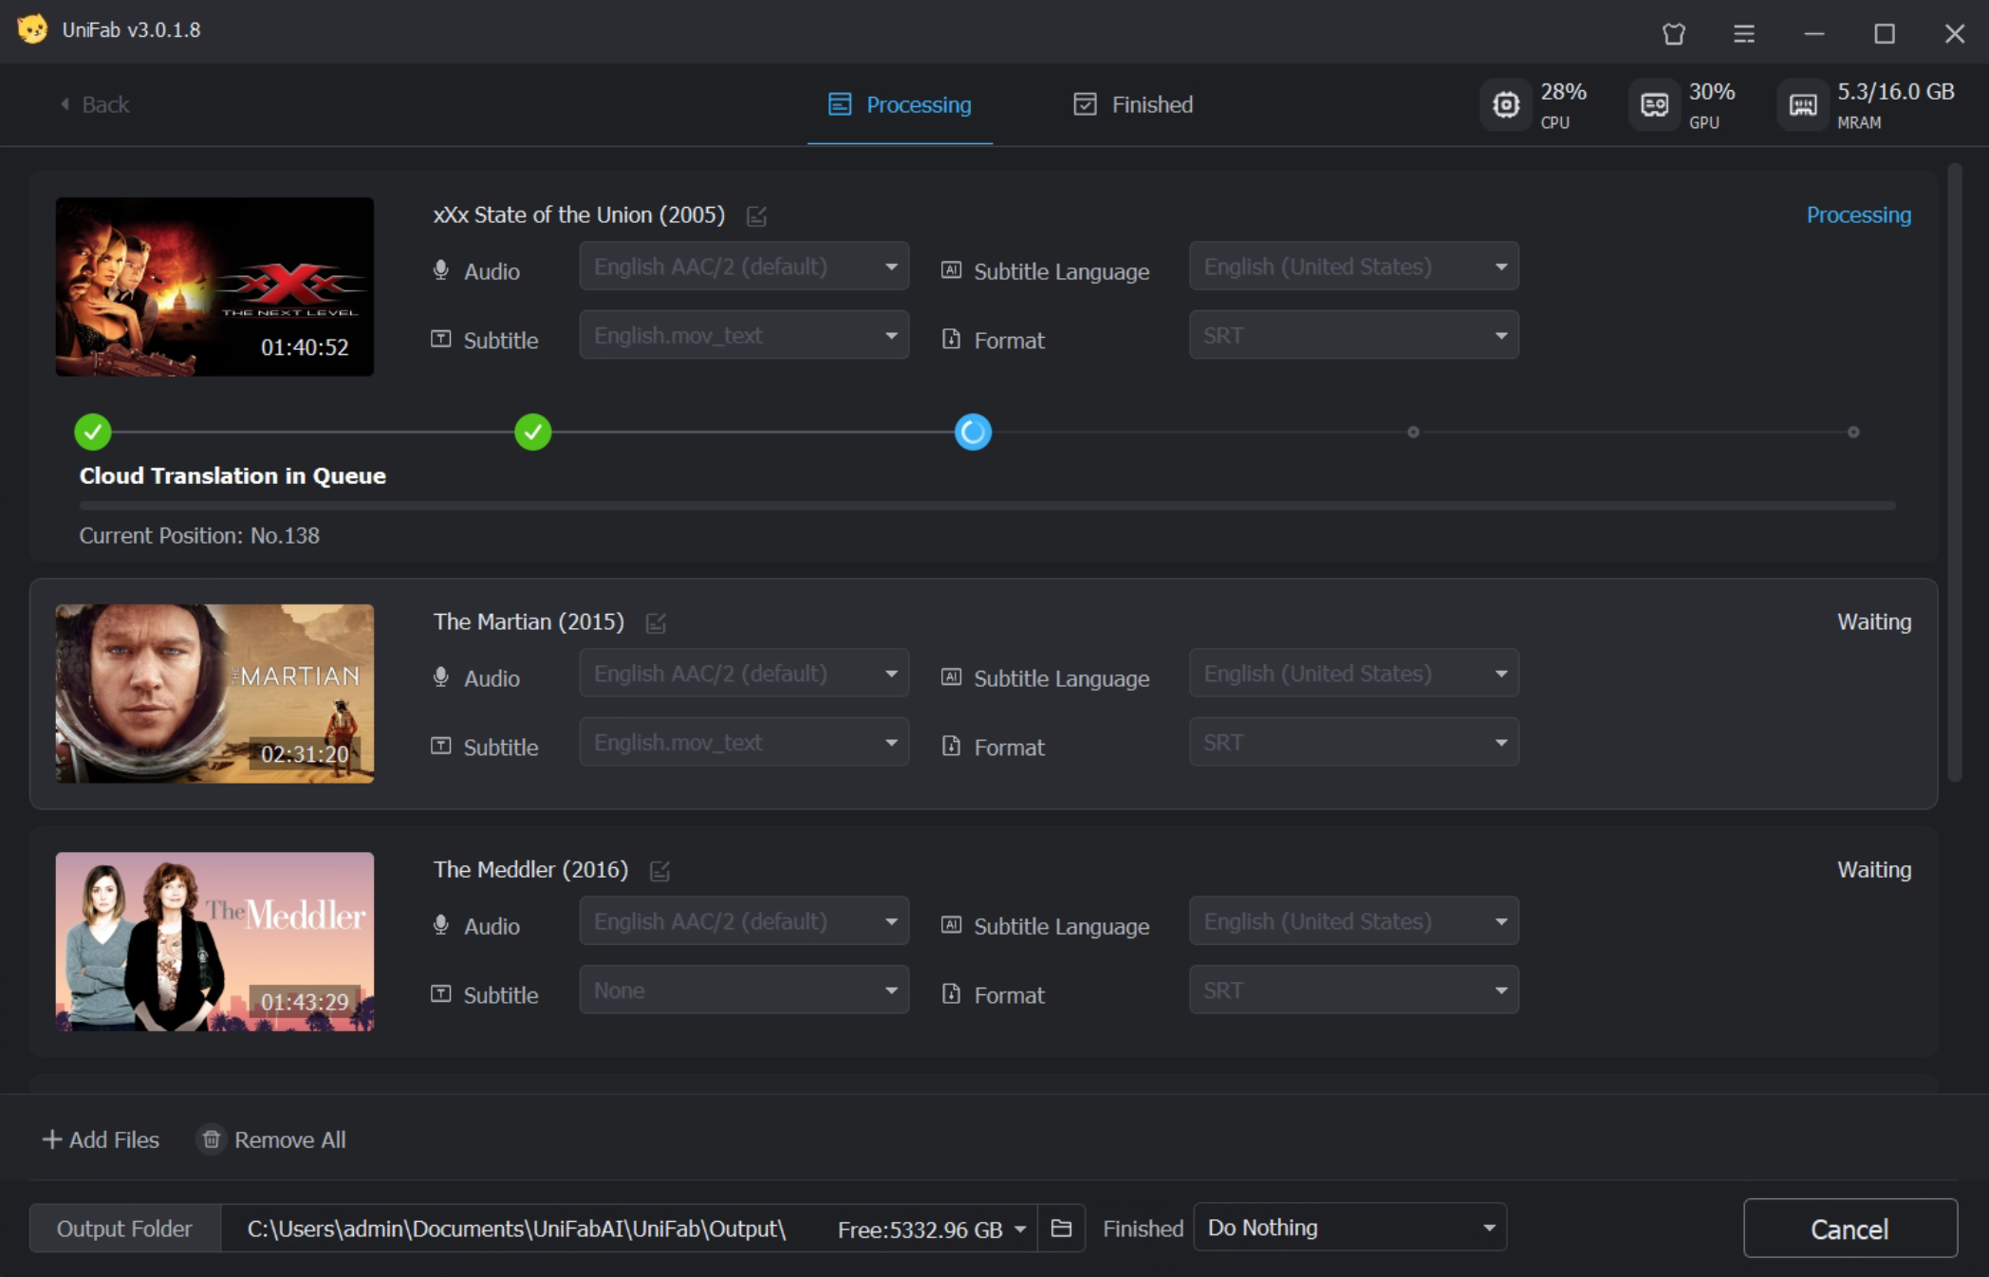
Task: Click Format file icon for The Martian
Action: coord(951,746)
